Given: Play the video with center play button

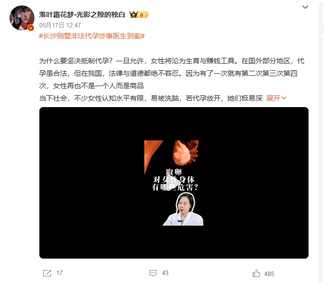Looking at the screenshot, I should coord(173,183).
